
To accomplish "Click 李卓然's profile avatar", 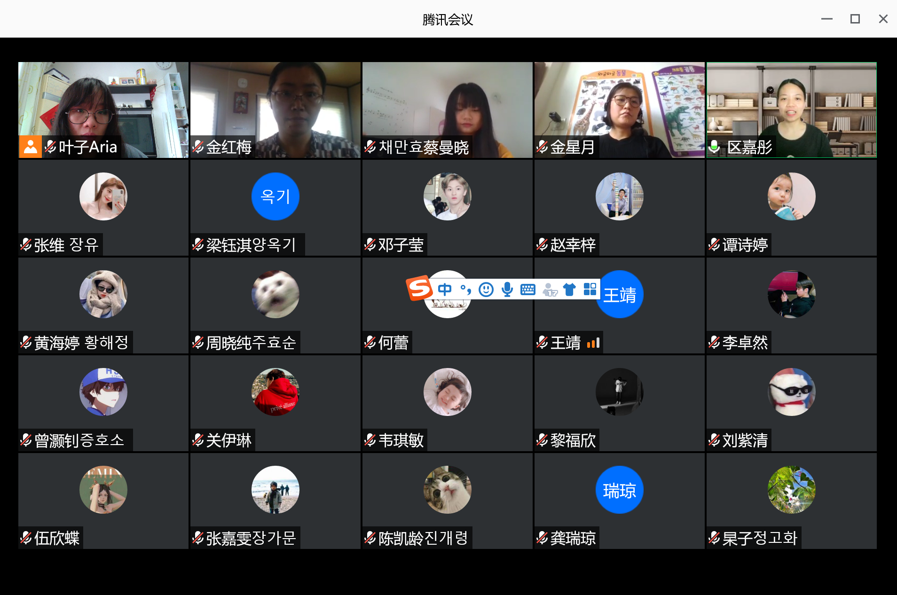I will tap(792, 294).
